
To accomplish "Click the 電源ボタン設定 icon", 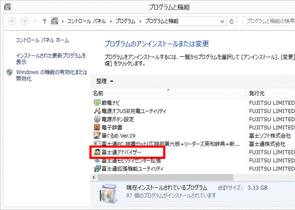I will point(97,119).
